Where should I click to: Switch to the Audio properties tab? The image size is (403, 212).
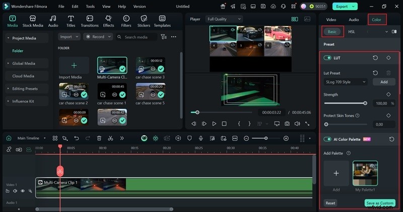point(354,20)
